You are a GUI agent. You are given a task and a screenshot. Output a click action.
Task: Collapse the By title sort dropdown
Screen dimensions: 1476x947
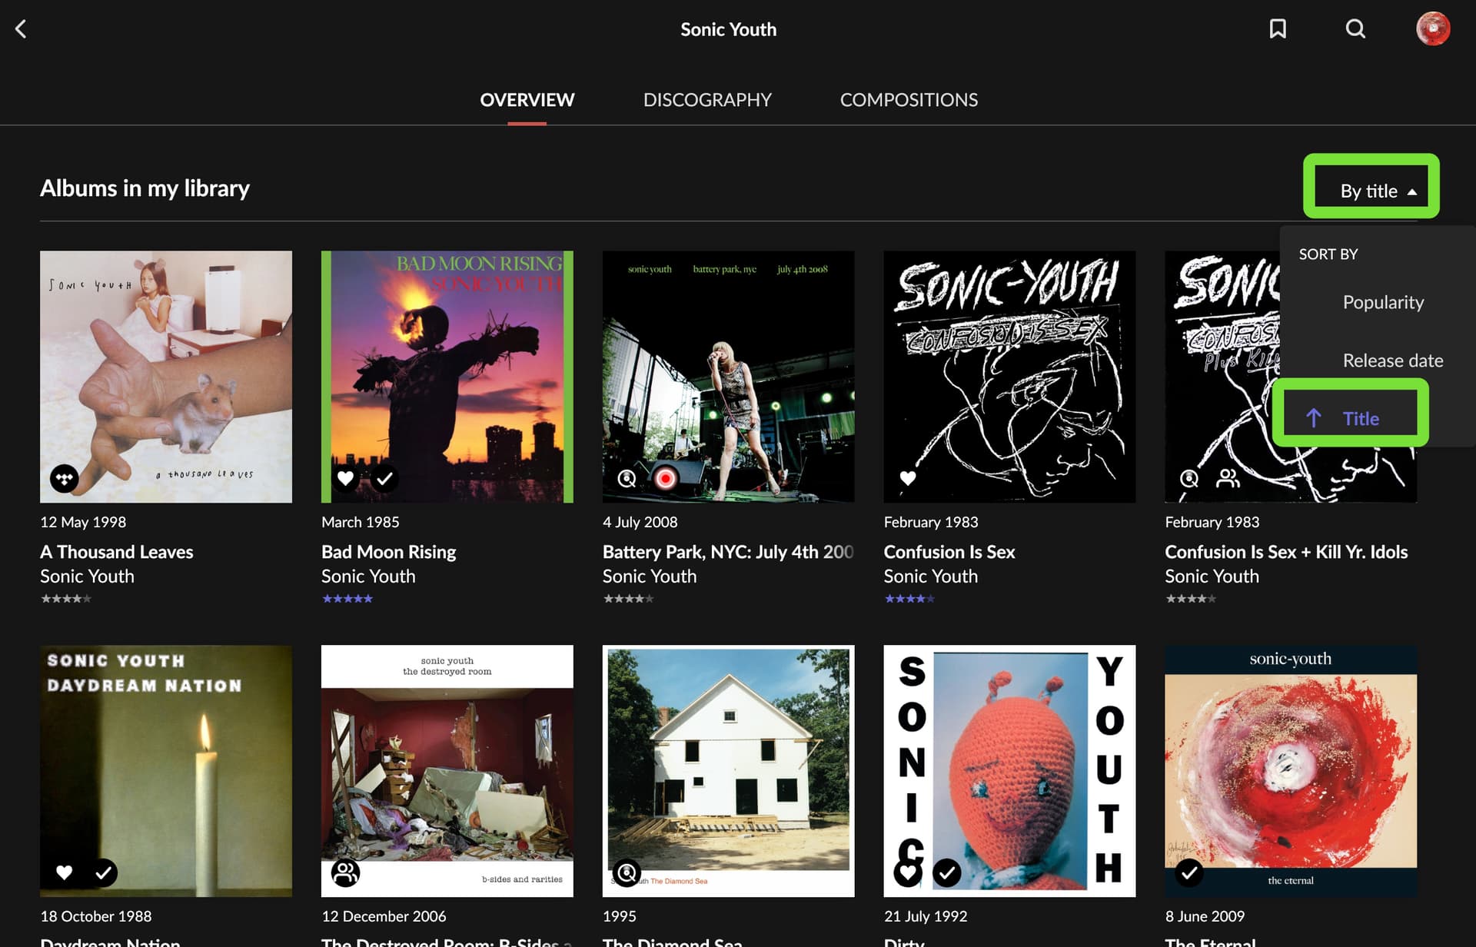(1378, 191)
